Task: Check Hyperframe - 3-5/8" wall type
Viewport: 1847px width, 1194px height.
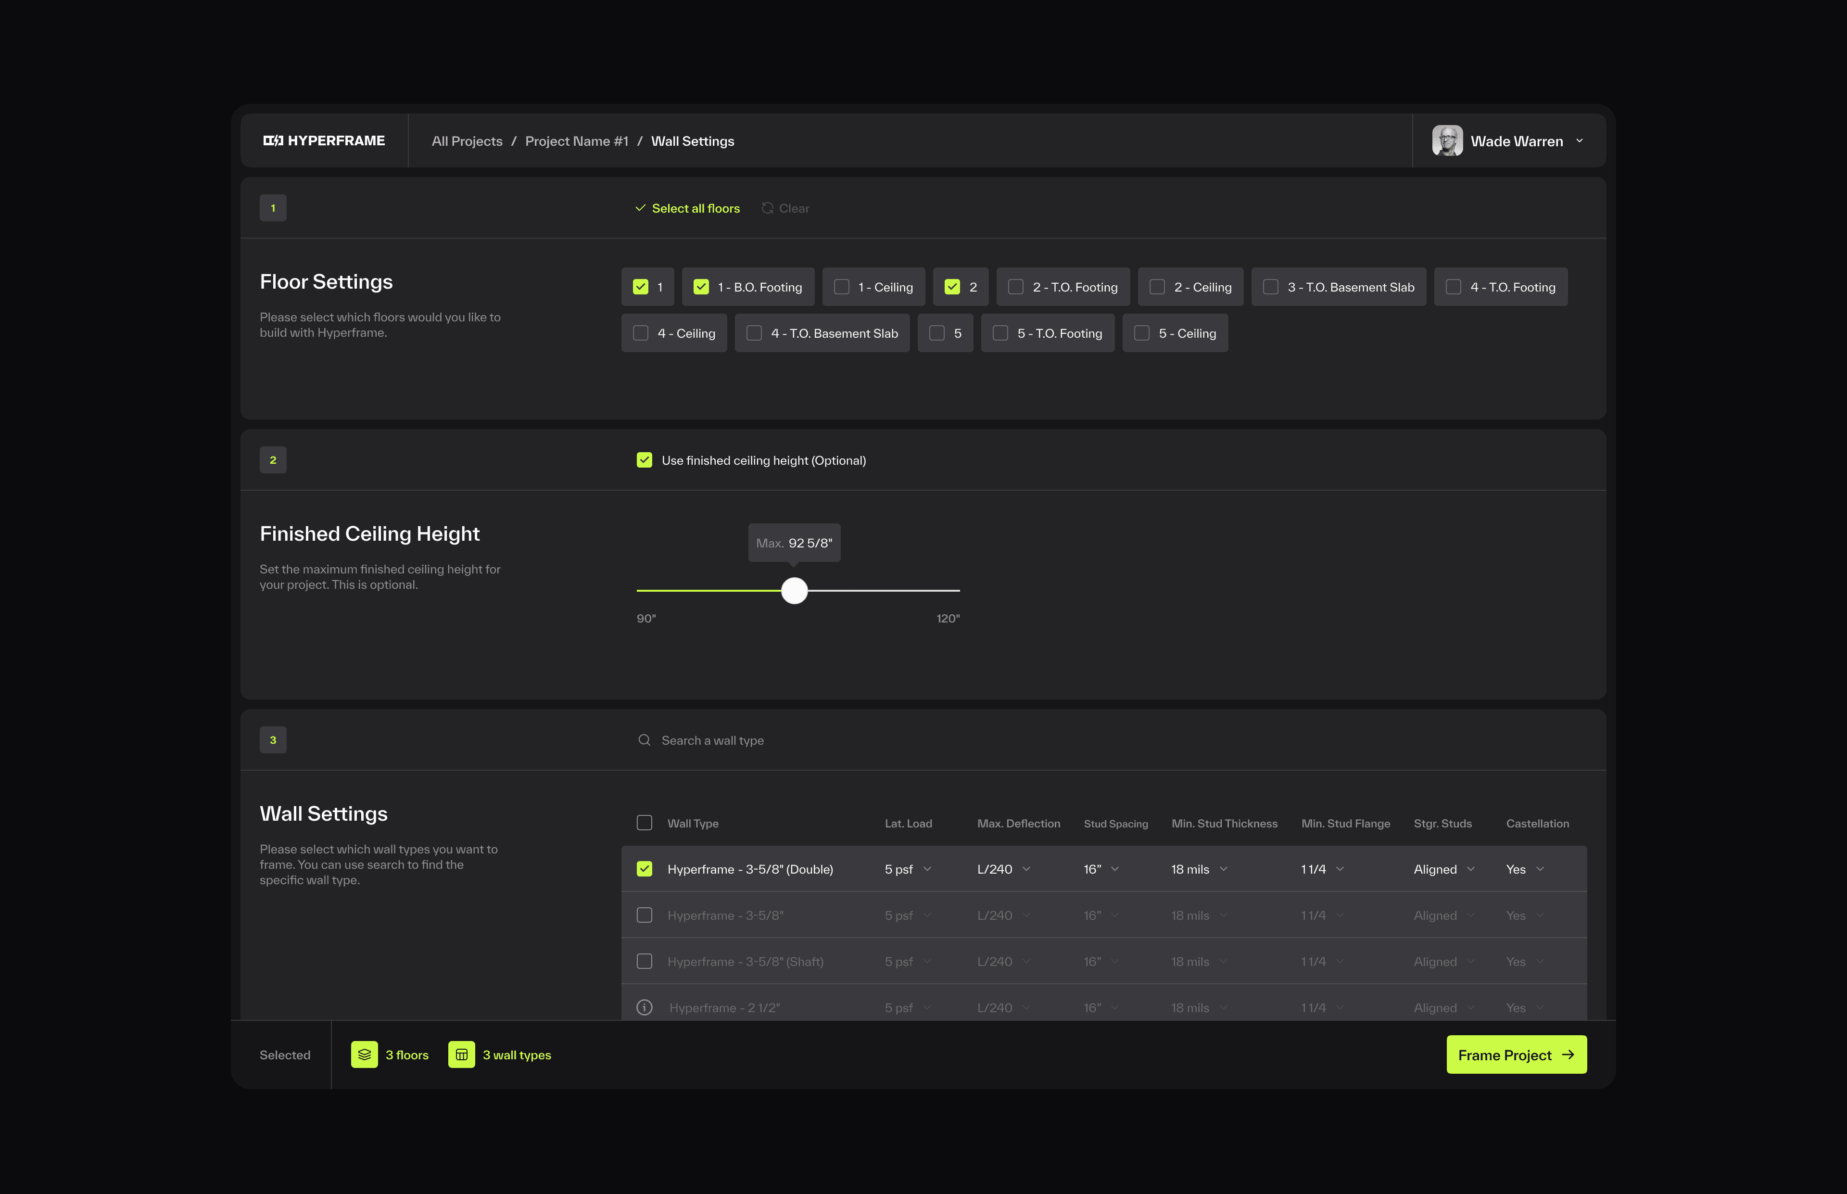Action: coord(644,915)
